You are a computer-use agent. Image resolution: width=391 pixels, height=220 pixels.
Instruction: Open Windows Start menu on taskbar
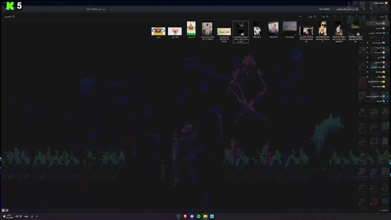click(212, 216)
